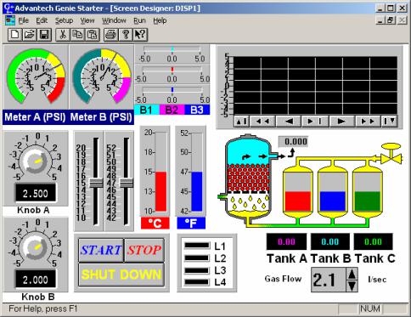Click the blue Tank B vessel
Screen dimensions: 411x317
pos(333,192)
